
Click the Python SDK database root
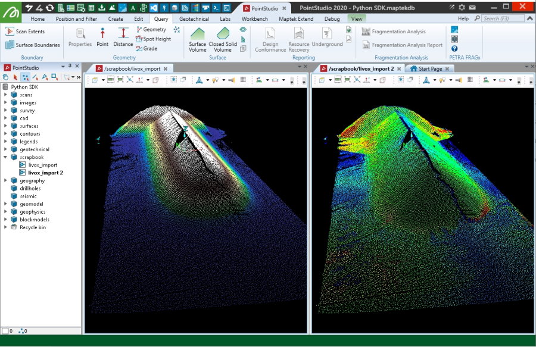(24, 87)
